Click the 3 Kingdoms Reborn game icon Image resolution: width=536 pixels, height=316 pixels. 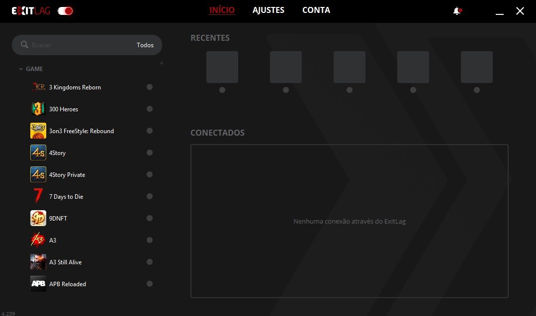[x=38, y=87]
